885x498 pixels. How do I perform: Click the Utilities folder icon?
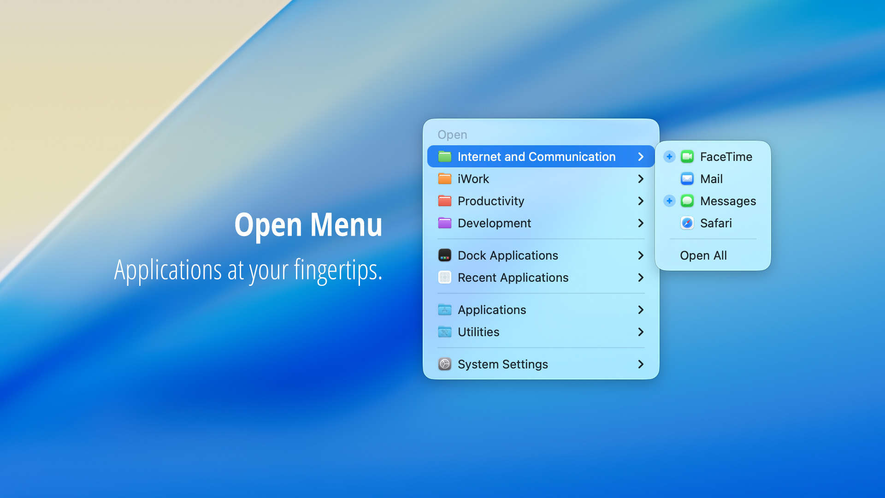coord(445,332)
